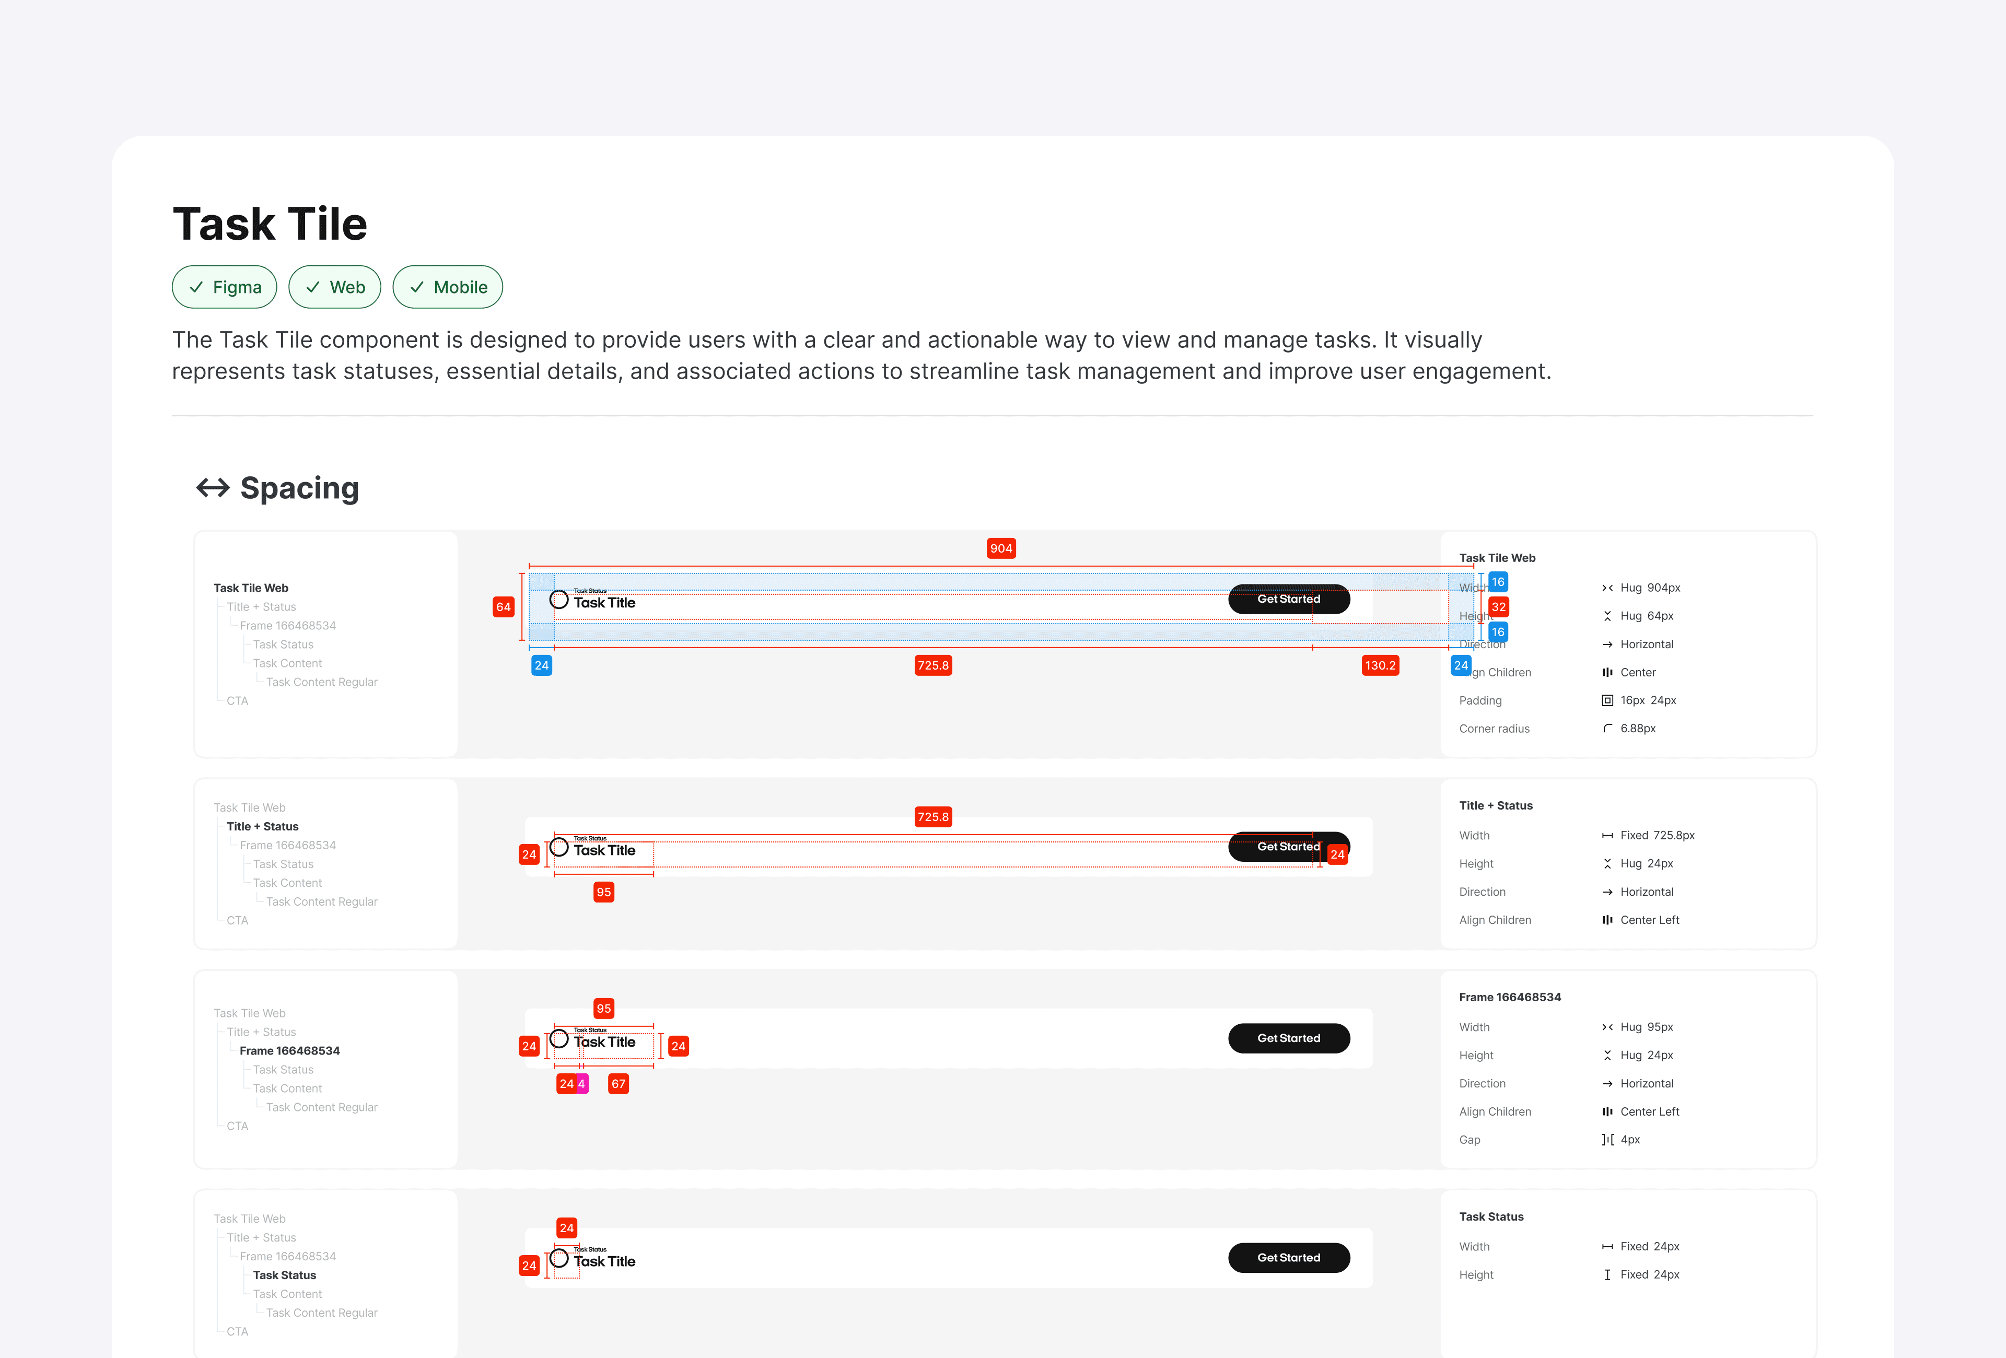This screenshot has width=2006, height=1358.
Task: Click Get Started in the Title + Status row
Action: (1289, 846)
